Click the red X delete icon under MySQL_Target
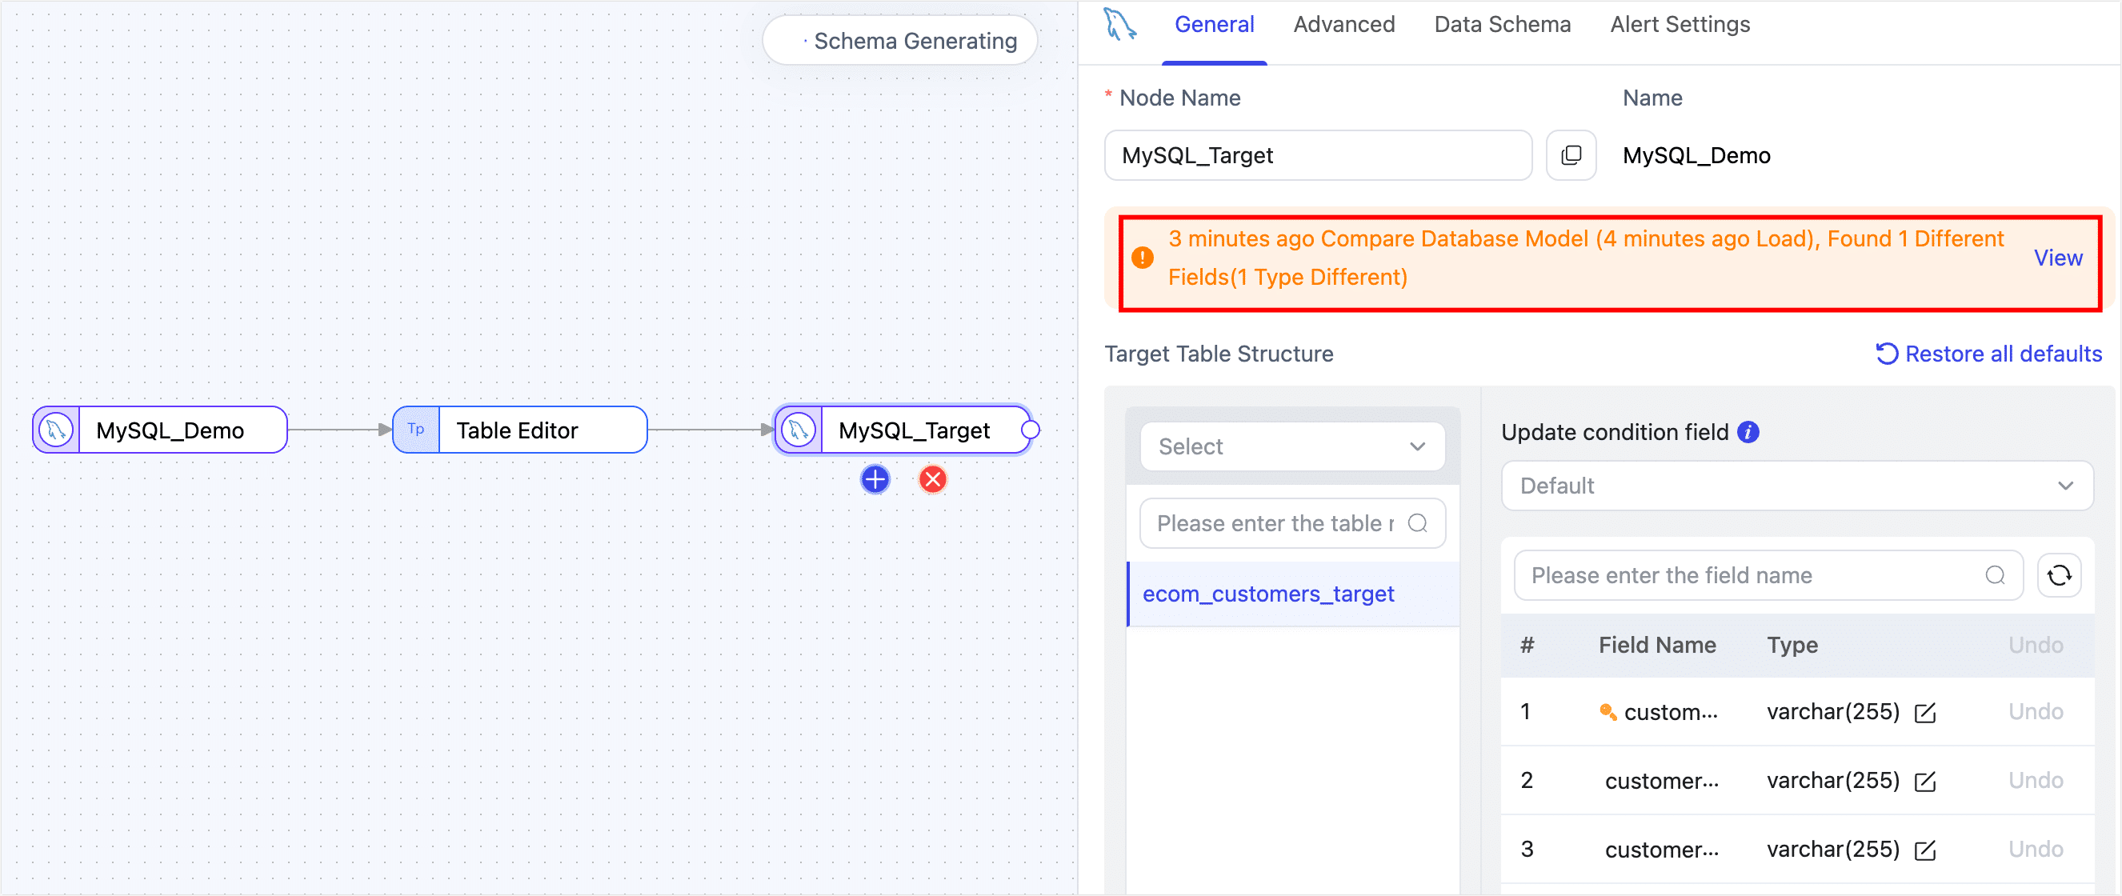Image resolution: width=2122 pixels, height=896 pixels. coord(931,478)
